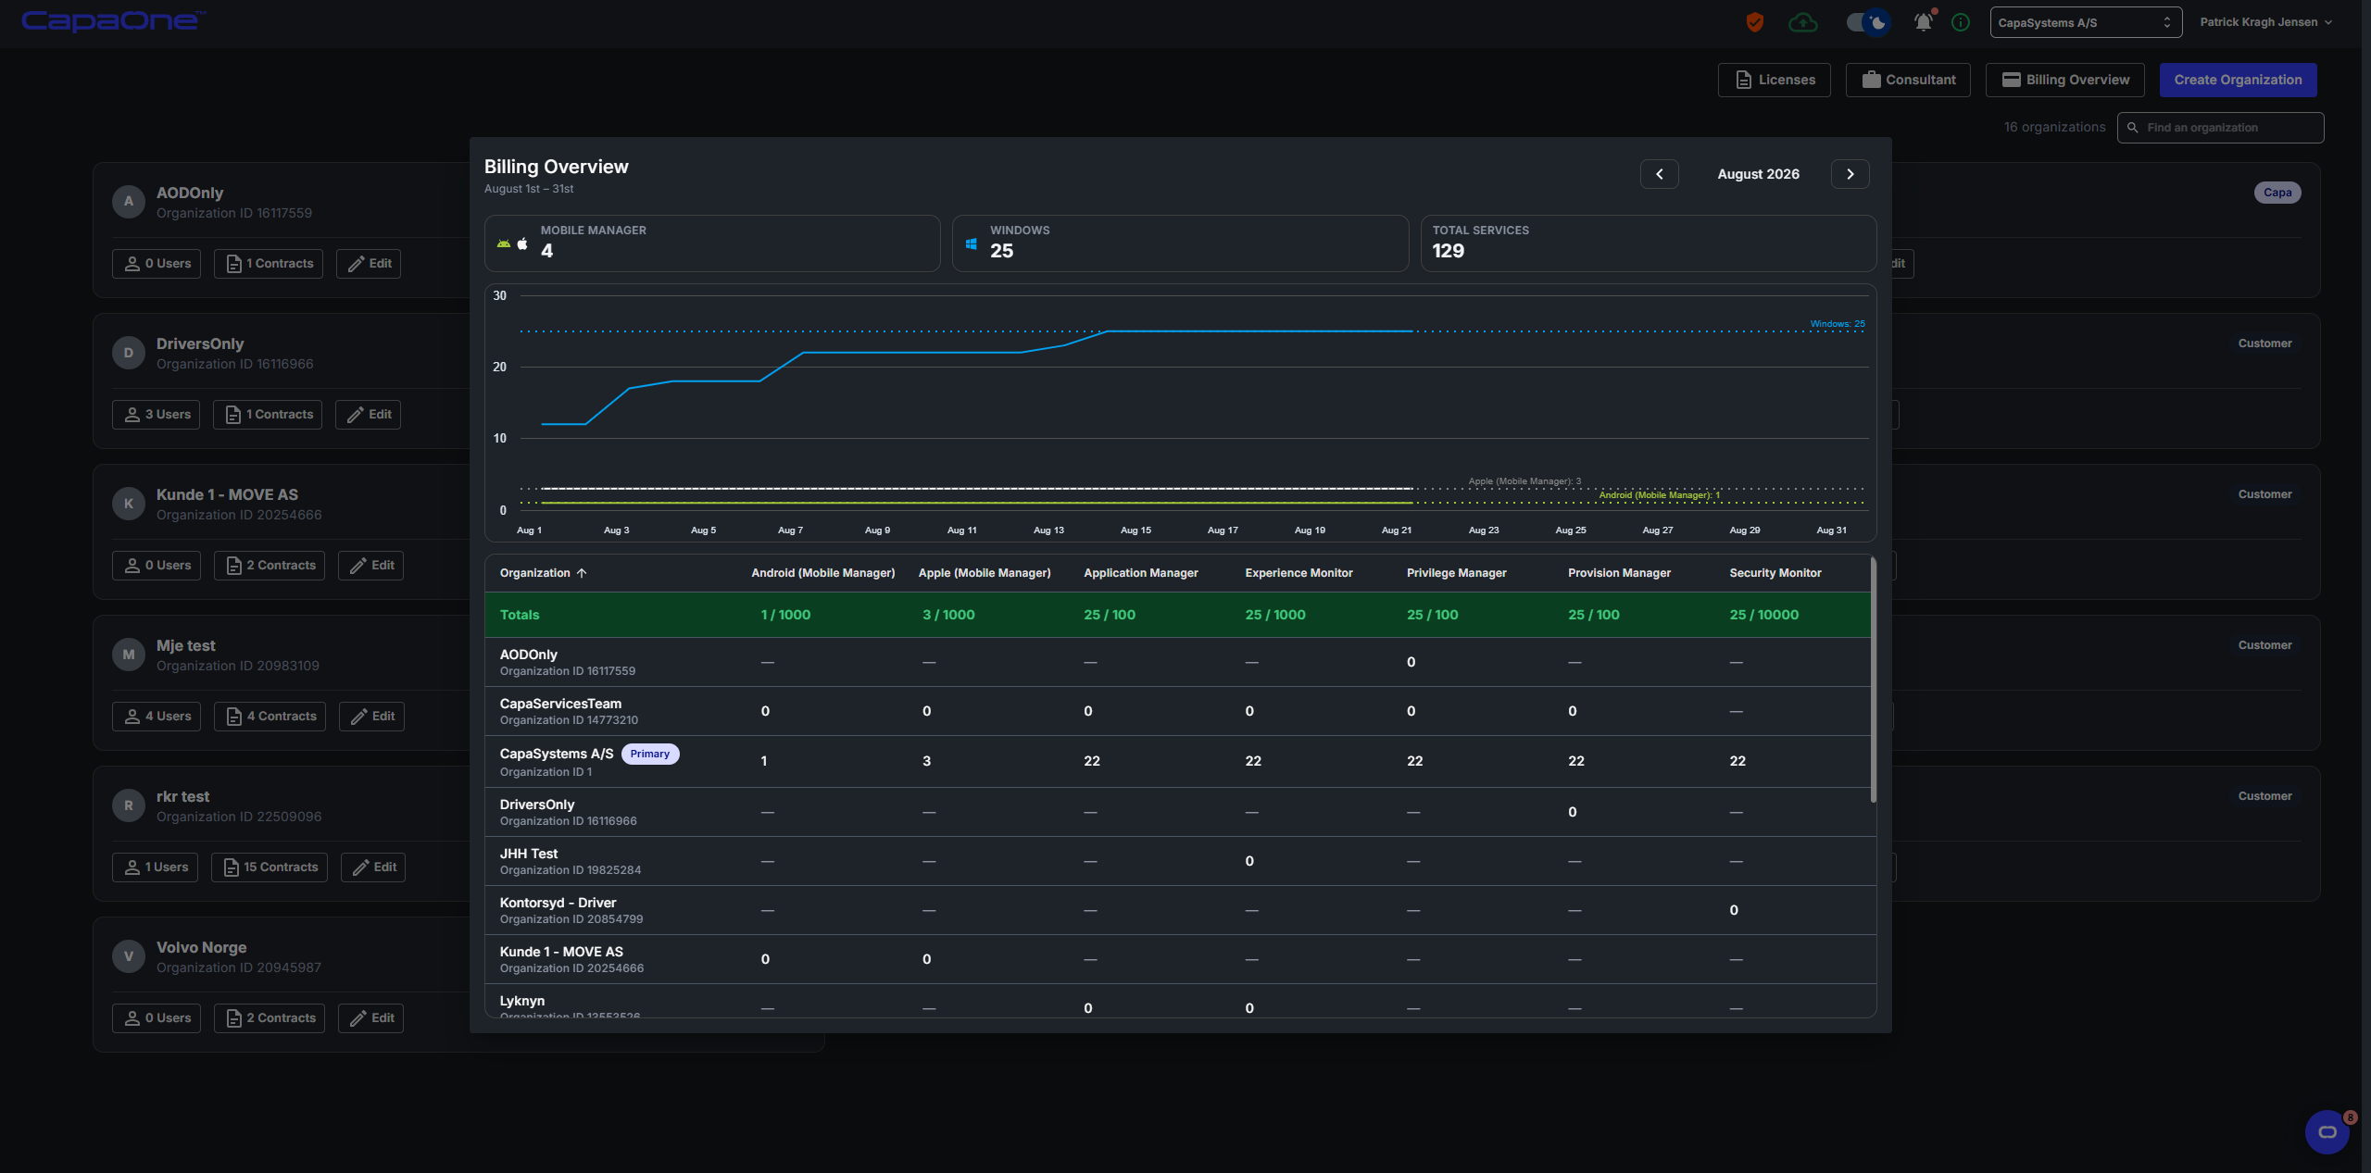Edit the AODOnly organization
Viewport: 2371px width, 1173px height.
[369, 264]
